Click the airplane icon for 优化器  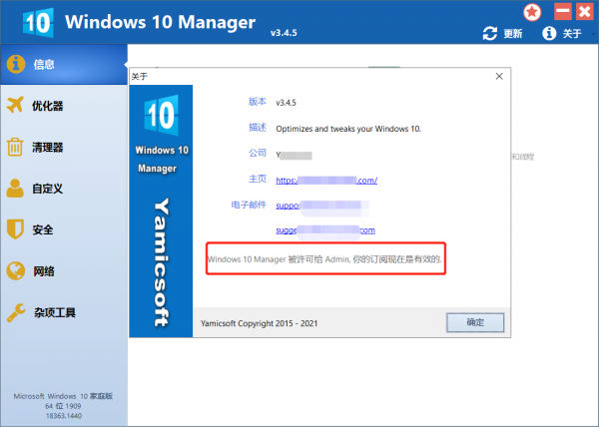(x=15, y=105)
